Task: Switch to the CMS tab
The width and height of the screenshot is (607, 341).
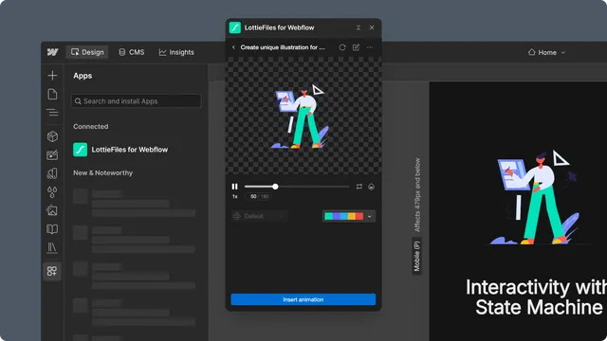Action: coord(132,52)
